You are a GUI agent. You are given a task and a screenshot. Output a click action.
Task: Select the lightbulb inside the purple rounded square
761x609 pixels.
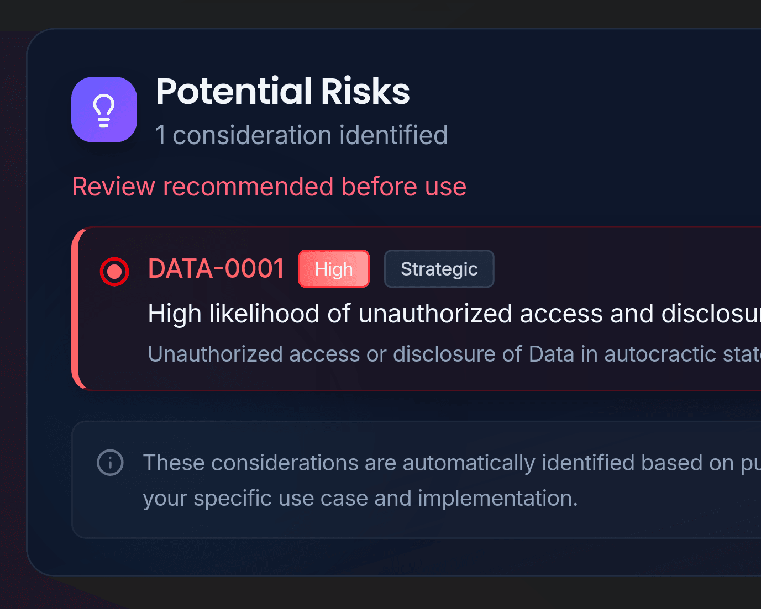pyautogui.click(x=104, y=109)
